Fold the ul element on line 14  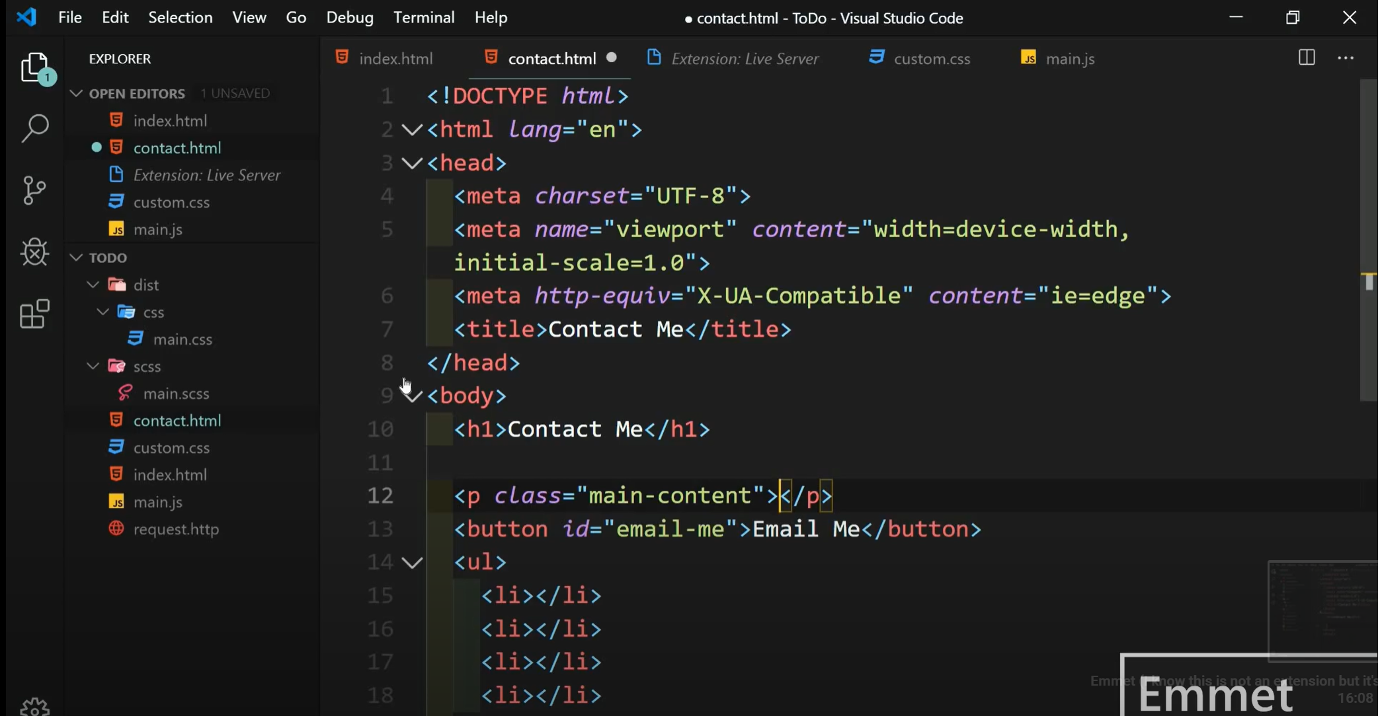(x=412, y=563)
